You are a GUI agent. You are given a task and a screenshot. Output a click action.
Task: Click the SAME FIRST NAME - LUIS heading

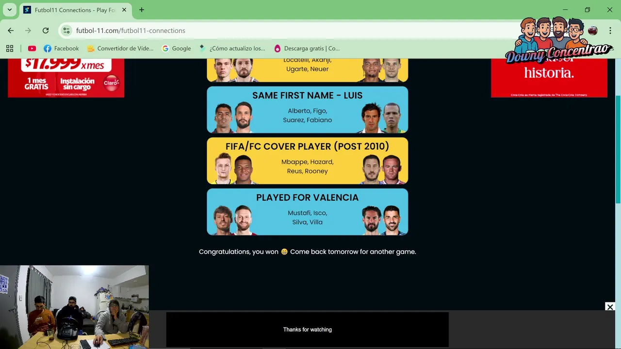(x=307, y=95)
